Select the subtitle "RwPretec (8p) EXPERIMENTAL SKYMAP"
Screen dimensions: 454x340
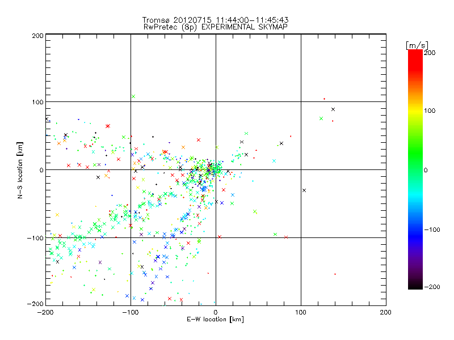tap(216, 27)
